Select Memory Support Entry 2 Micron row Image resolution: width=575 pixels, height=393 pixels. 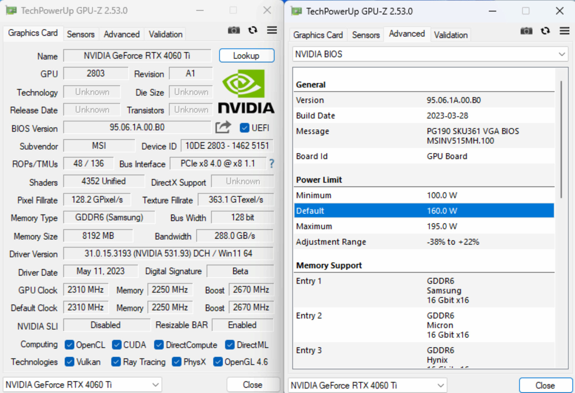click(x=424, y=325)
